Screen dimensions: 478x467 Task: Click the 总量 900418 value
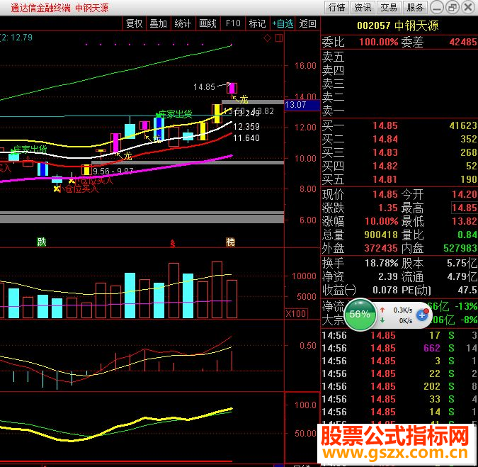tap(381, 235)
